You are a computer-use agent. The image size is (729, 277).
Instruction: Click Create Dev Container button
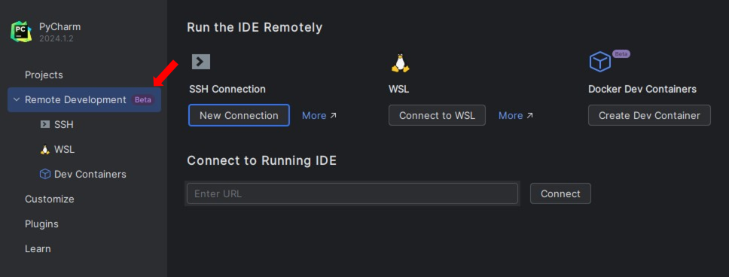(x=649, y=115)
